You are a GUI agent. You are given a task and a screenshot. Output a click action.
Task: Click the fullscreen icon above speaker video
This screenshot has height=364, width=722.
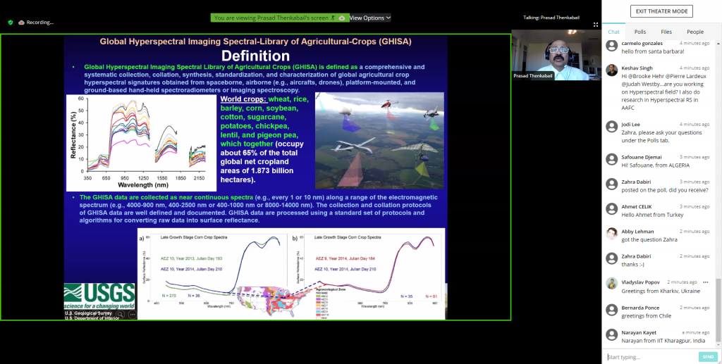(595, 23)
